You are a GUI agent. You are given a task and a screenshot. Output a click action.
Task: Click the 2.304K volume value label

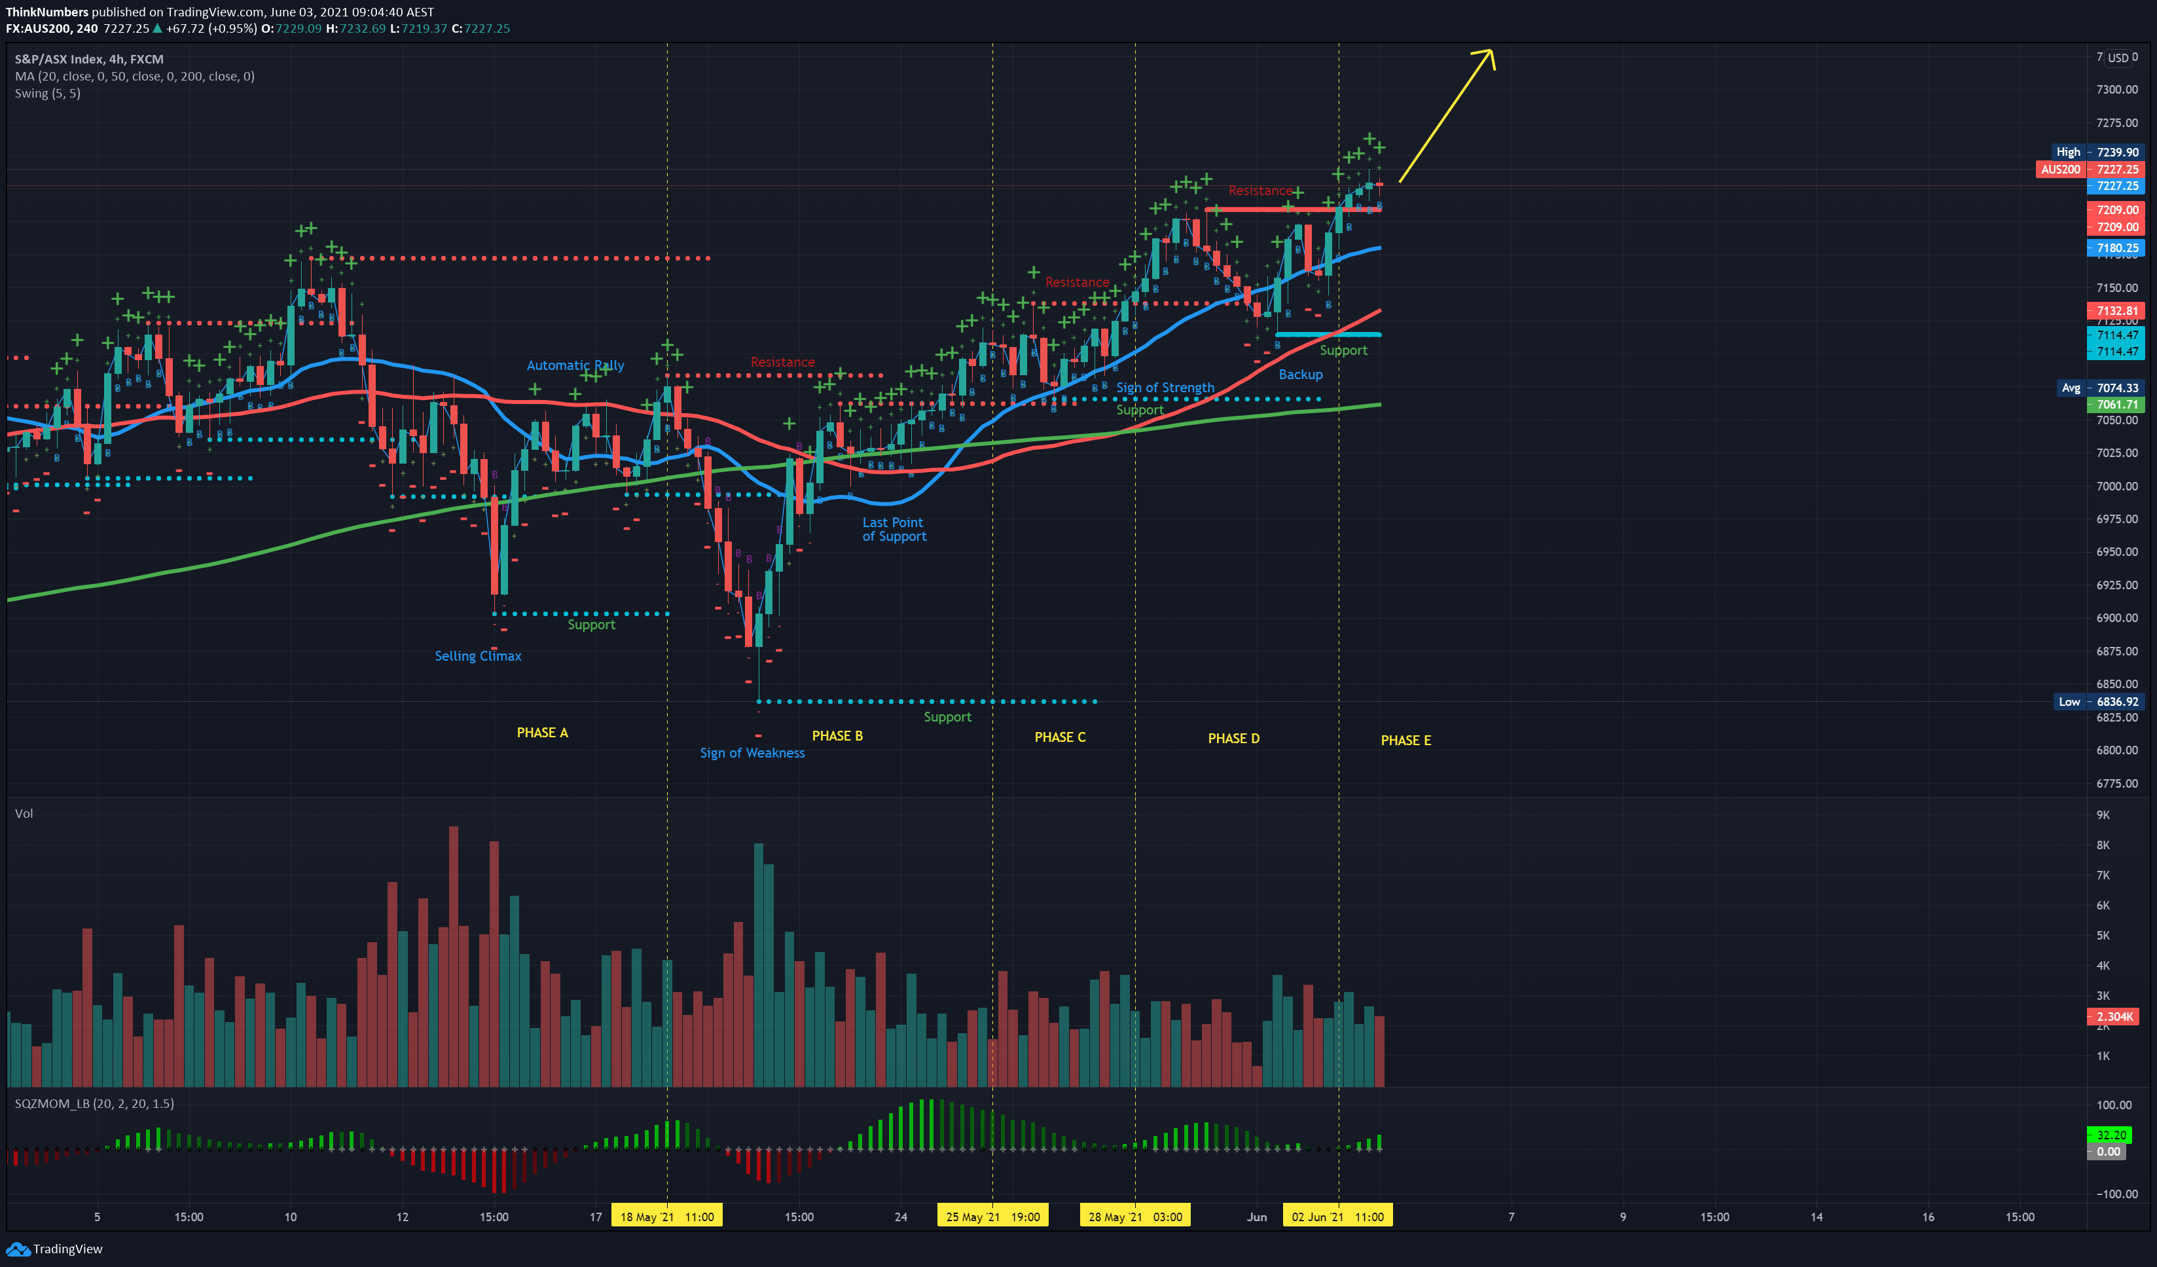click(2113, 1017)
